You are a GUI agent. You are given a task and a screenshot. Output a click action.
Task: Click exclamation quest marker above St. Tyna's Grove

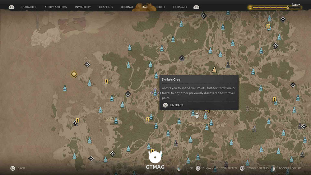pyautogui.click(x=274, y=99)
